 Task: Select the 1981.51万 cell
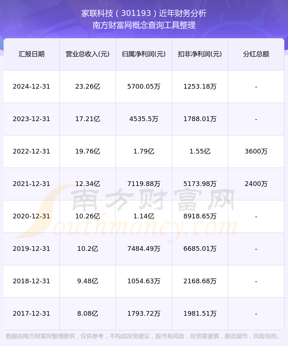(x=200, y=314)
